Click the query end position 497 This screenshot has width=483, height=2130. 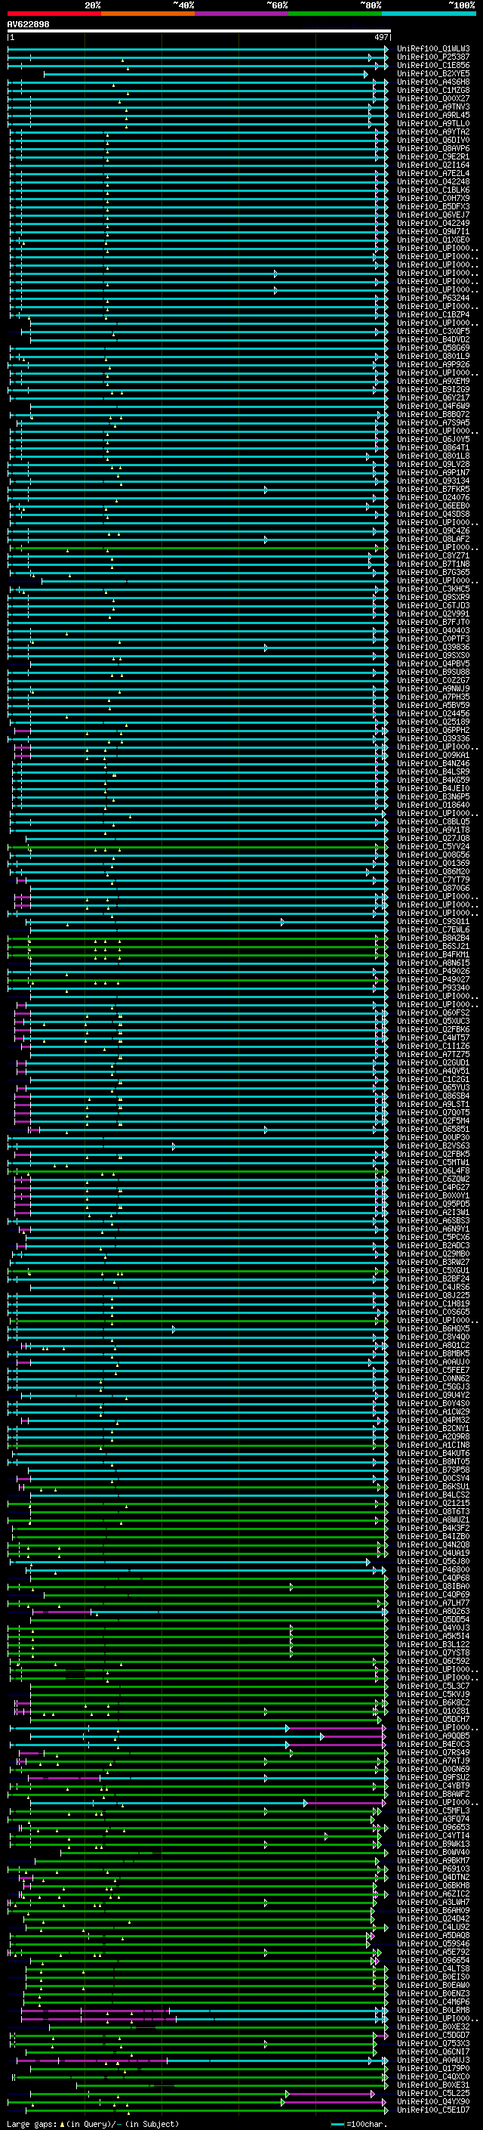[x=381, y=38]
